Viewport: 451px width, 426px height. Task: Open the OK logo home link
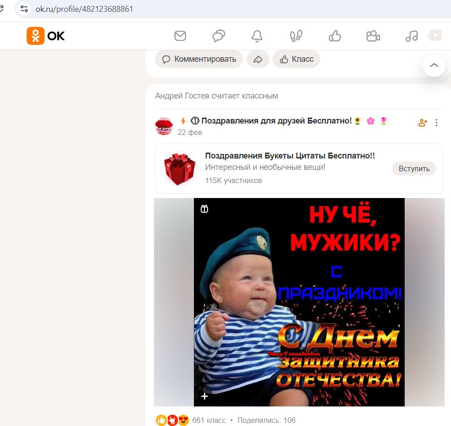[x=46, y=36]
